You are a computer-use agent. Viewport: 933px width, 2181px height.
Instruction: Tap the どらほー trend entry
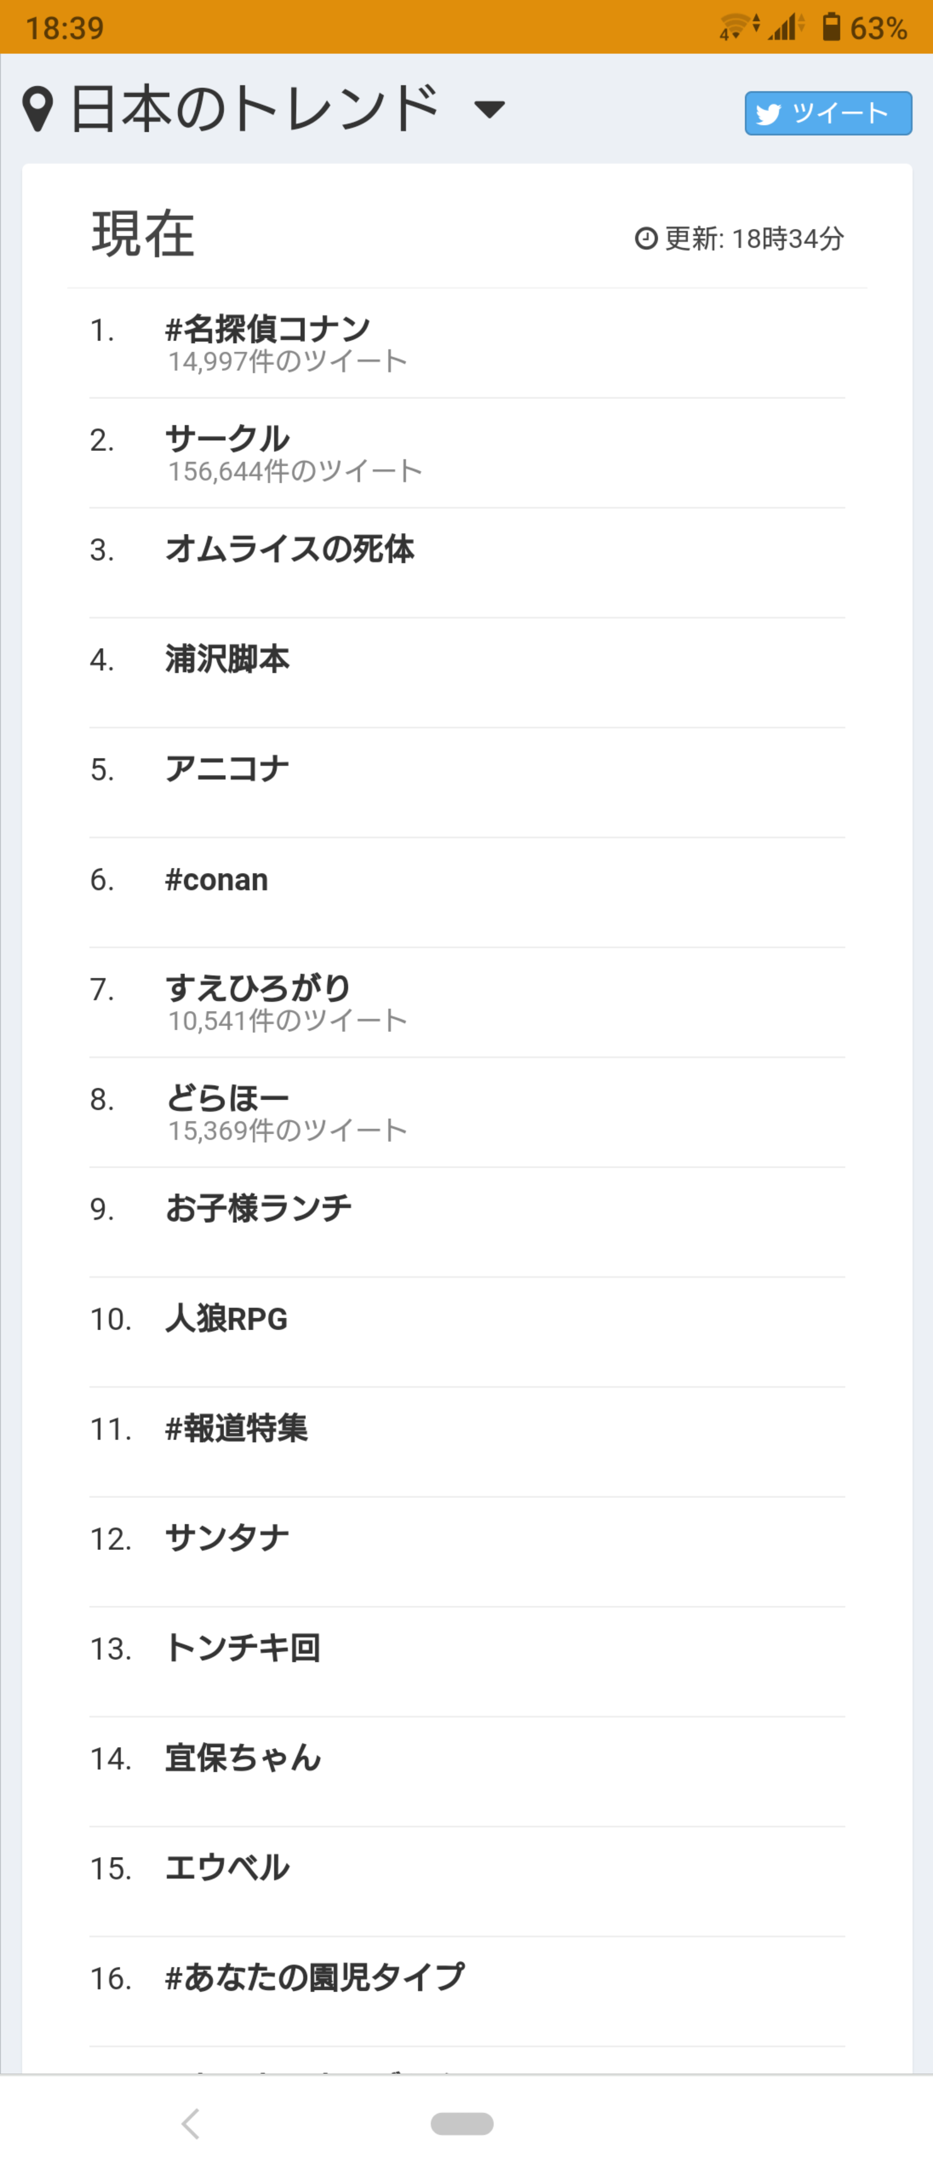pos(228,1098)
